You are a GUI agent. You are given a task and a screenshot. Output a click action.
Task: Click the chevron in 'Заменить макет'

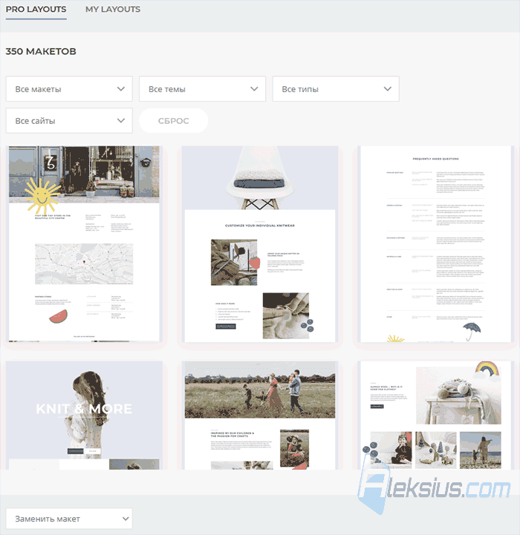[x=126, y=519]
